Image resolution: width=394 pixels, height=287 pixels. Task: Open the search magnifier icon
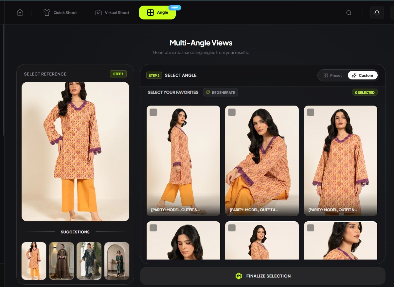(349, 12)
